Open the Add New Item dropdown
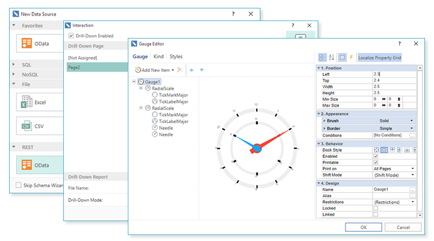The height and width of the screenshot is (241, 434). point(172,70)
